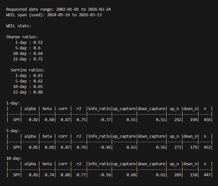Select the 5-day Sharpe value 0.6
Screen dimensions: 218x186
(x=37, y=48)
